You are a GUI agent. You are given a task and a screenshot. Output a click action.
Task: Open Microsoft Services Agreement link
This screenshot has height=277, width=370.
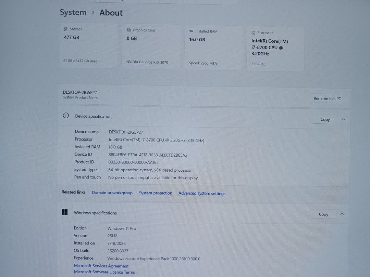click(101, 266)
